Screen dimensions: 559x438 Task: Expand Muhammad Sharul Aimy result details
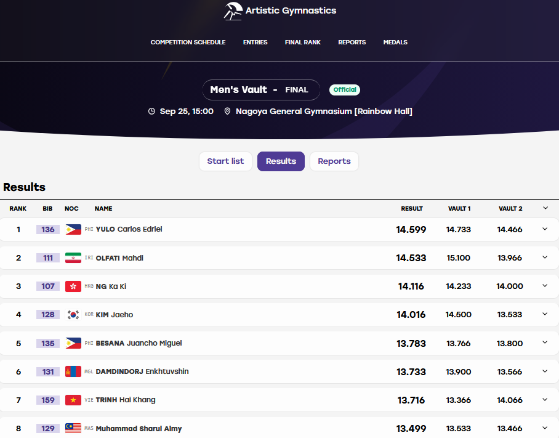[545, 428]
